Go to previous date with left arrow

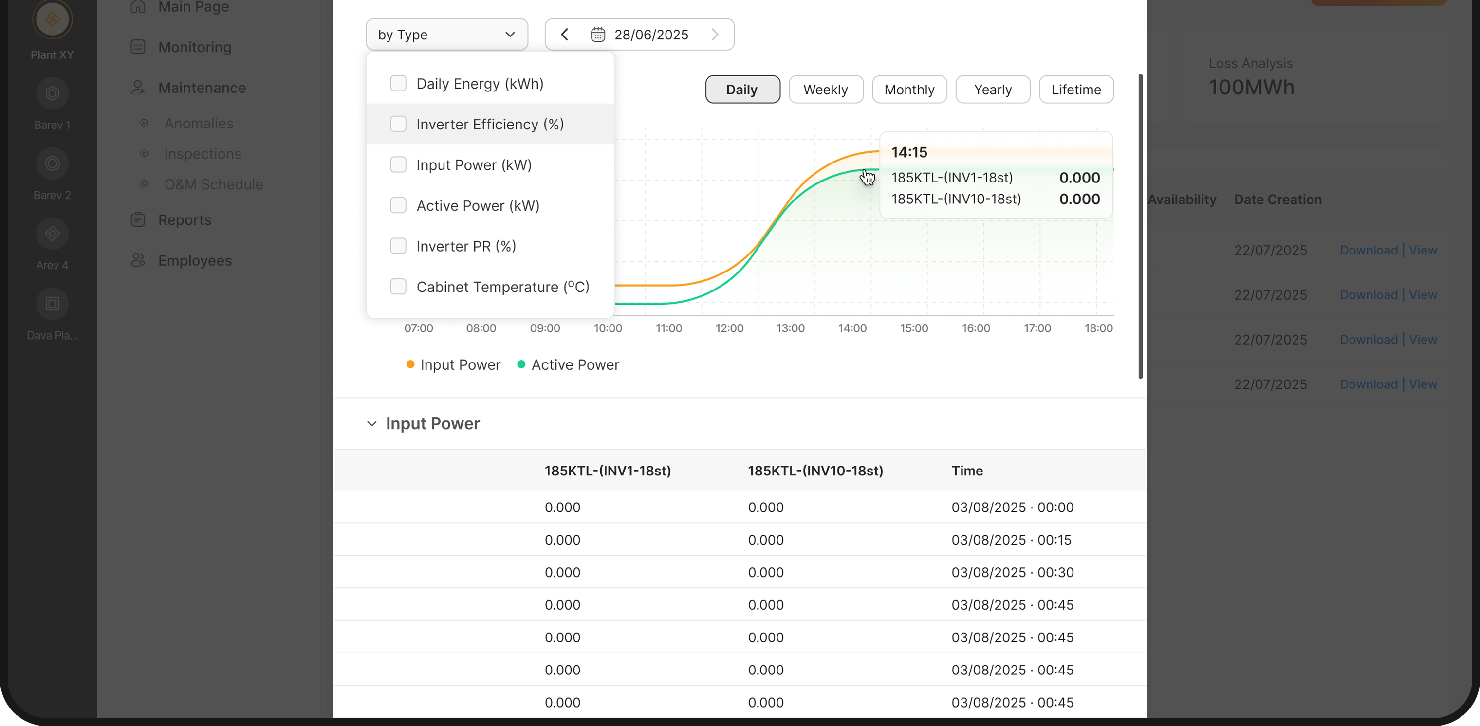564,35
